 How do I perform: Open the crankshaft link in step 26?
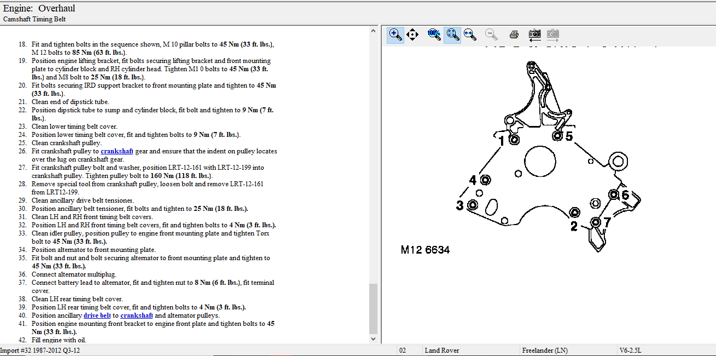point(117,151)
